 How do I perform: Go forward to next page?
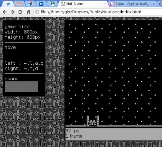pyautogui.click(x=12, y=12)
